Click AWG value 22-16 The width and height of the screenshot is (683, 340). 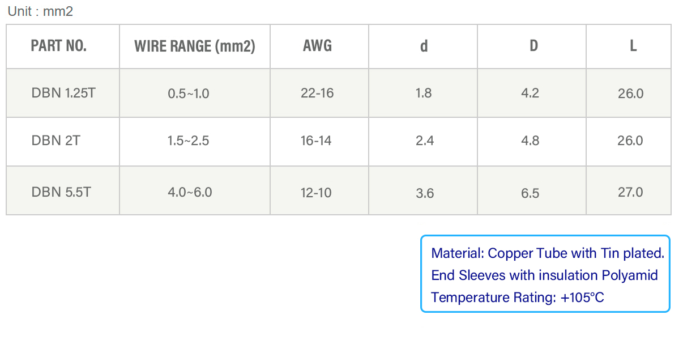click(x=317, y=93)
